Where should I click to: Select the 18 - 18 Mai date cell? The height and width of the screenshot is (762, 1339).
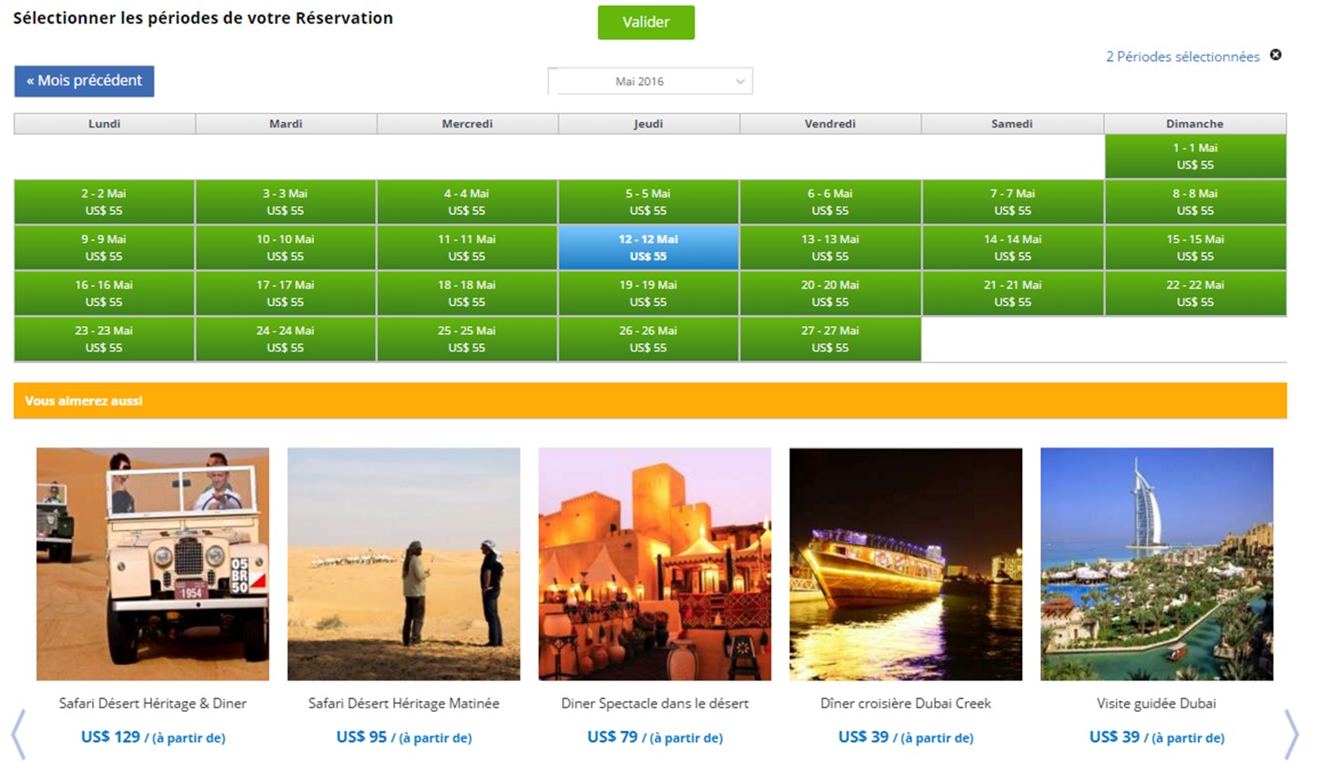(467, 293)
